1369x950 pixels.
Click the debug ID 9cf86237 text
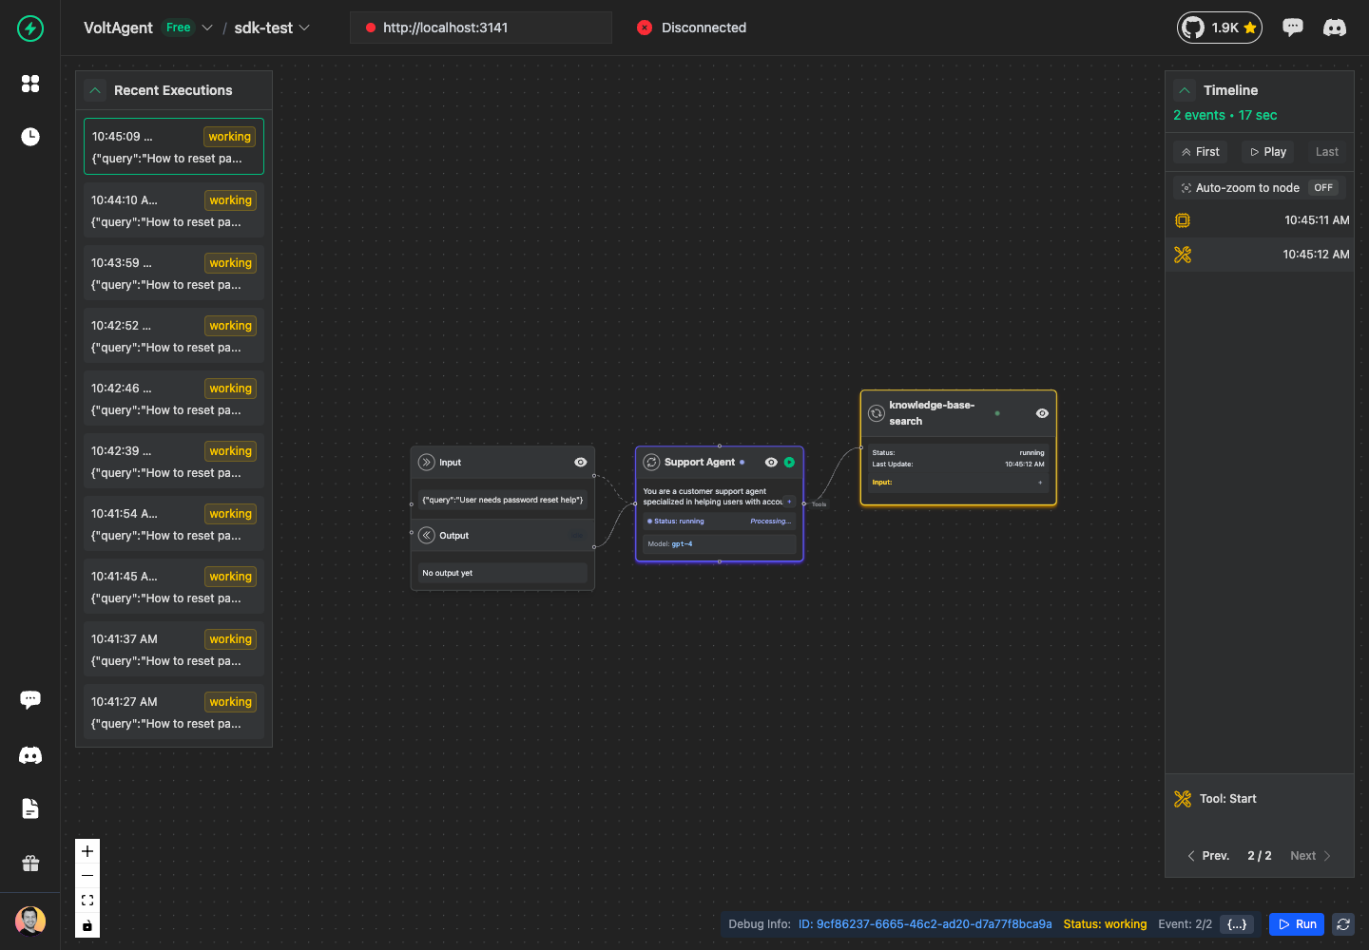coord(925,924)
